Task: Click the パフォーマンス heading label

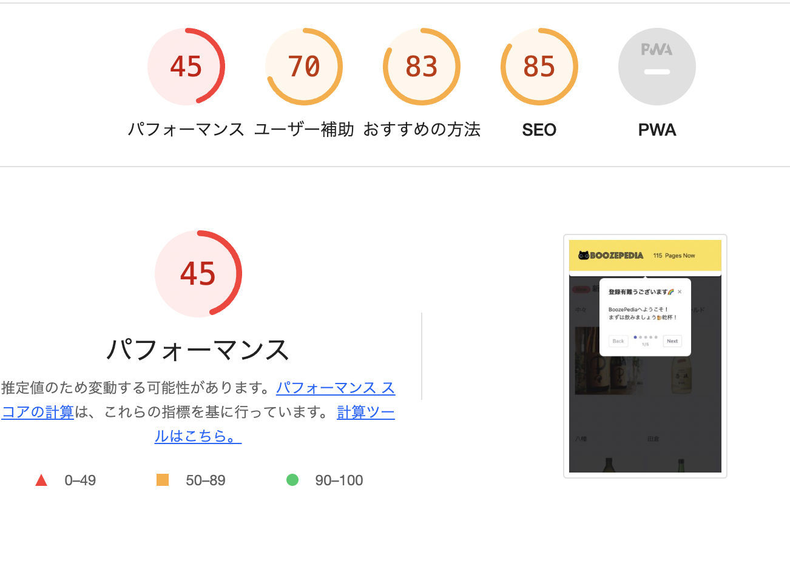Action: [x=198, y=350]
